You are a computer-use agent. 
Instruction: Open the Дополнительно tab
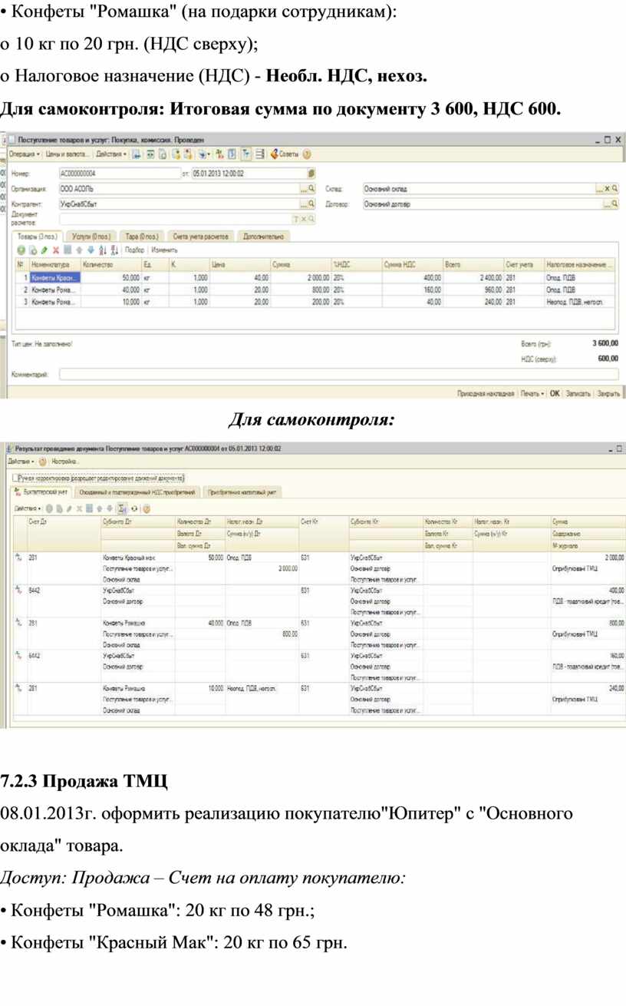tap(264, 237)
